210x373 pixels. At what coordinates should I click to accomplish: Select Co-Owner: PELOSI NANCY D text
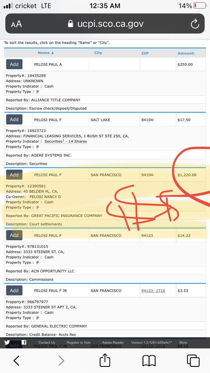33,197
